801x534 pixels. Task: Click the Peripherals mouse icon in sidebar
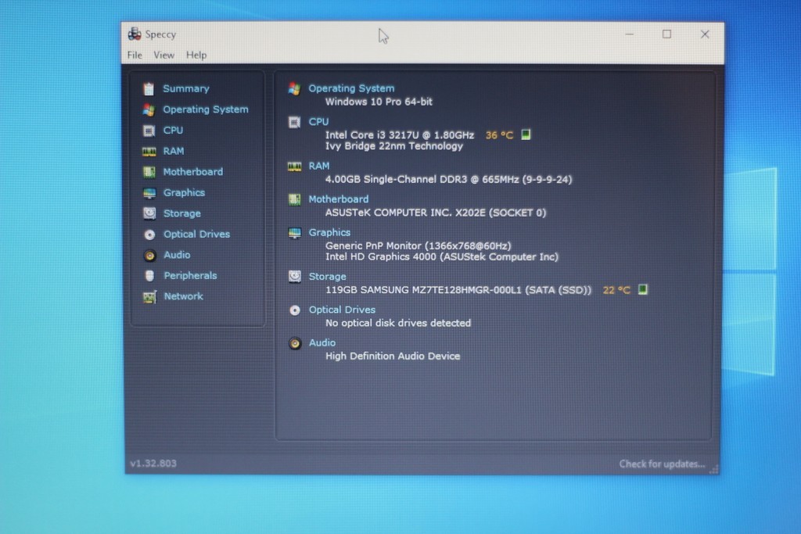coord(149,276)
